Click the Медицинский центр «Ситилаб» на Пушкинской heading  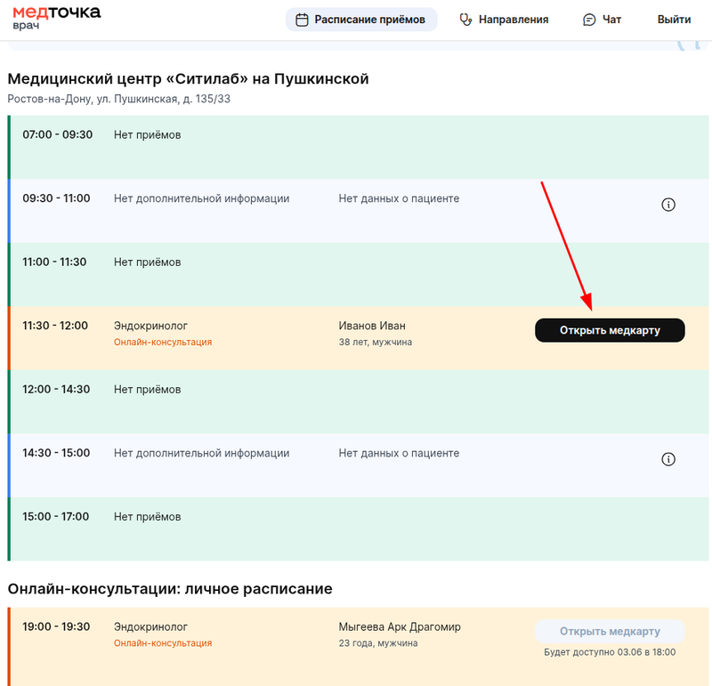coord(188,79)
